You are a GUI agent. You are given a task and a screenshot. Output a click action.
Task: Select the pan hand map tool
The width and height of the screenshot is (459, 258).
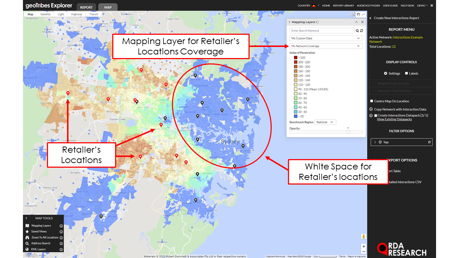pyautogui.click(x=358, y=14)
